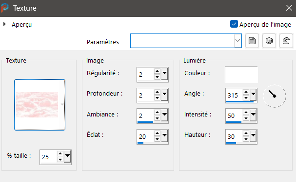The image size is (296, 182).
Task: Open the Angle slider dropdown
Action: tap(253, 95)
